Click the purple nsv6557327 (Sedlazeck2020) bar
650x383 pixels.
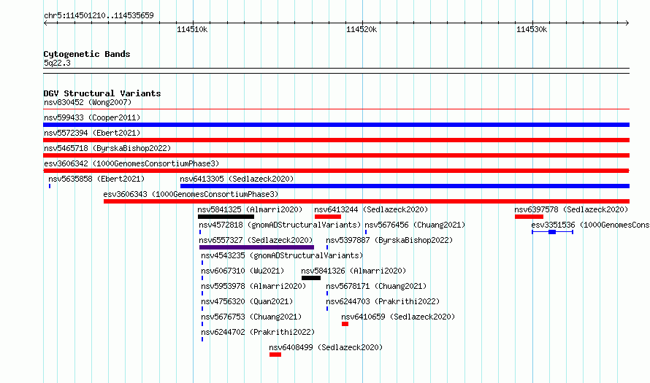[x=256, y=247]
